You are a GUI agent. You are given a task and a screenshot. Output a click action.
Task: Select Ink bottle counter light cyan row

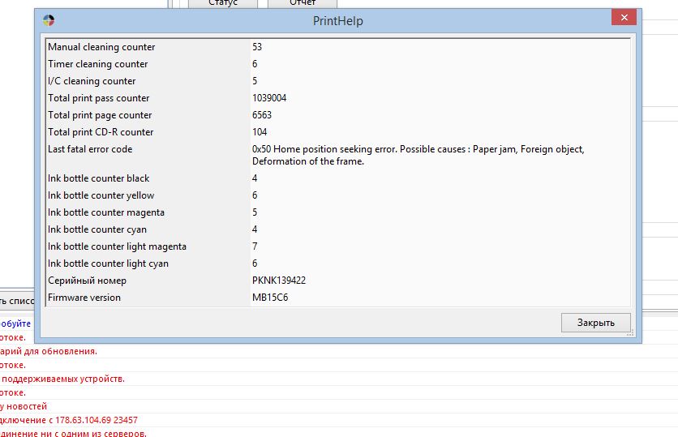pos(337,263)
